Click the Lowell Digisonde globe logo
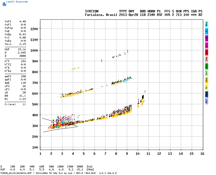 (4, 3)
